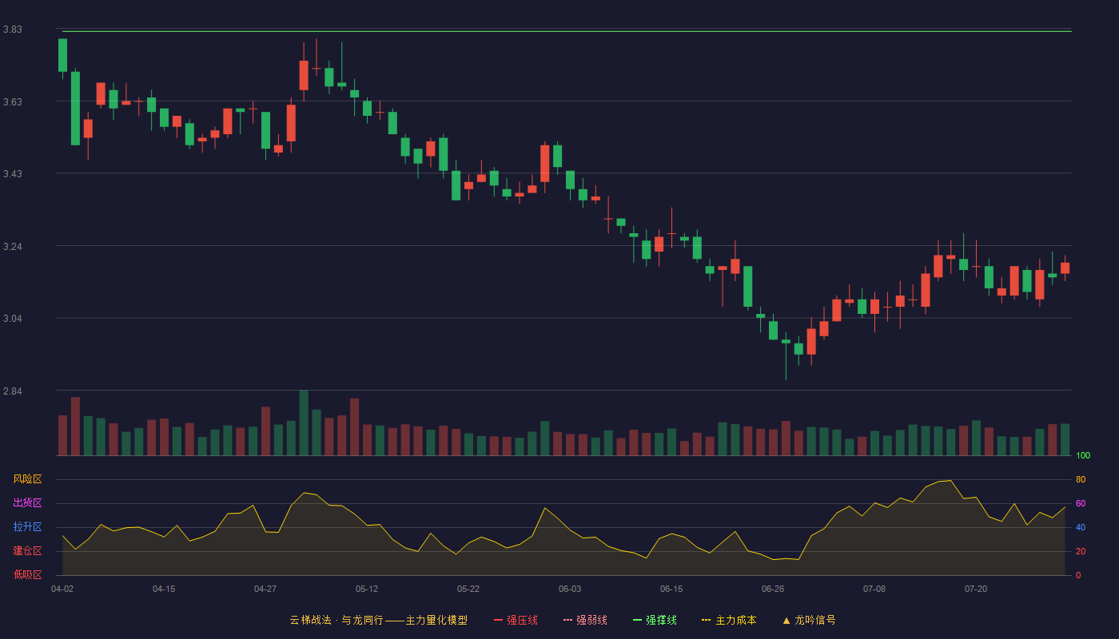
Task: Click the 100 indicator axis value
Action: click(1083, 456)
